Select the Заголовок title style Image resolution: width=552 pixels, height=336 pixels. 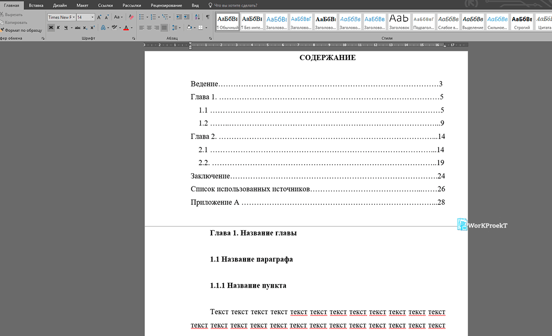(399, 21)
